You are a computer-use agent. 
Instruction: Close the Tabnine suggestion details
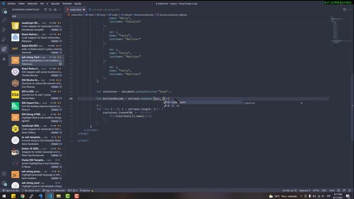tap(301, 103)
